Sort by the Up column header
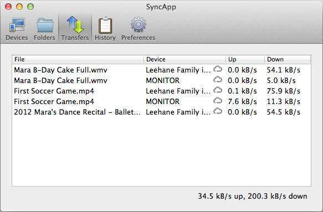Image resolution: width=323 pixels, height=212 pixels. click(x=245, y=59)
